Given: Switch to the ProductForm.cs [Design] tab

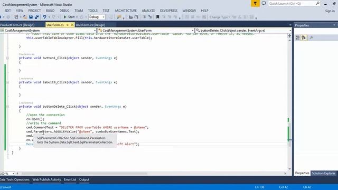Looking at the screenshot, I should coord(17,25).
